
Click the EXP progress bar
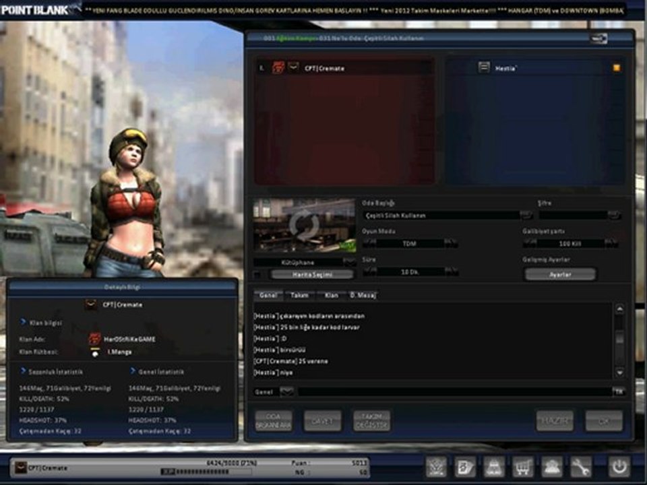click(x=206, y=472)
